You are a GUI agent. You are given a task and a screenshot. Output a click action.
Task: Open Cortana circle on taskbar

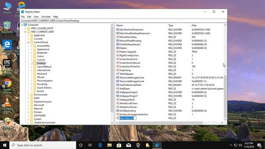pos(81,145)
